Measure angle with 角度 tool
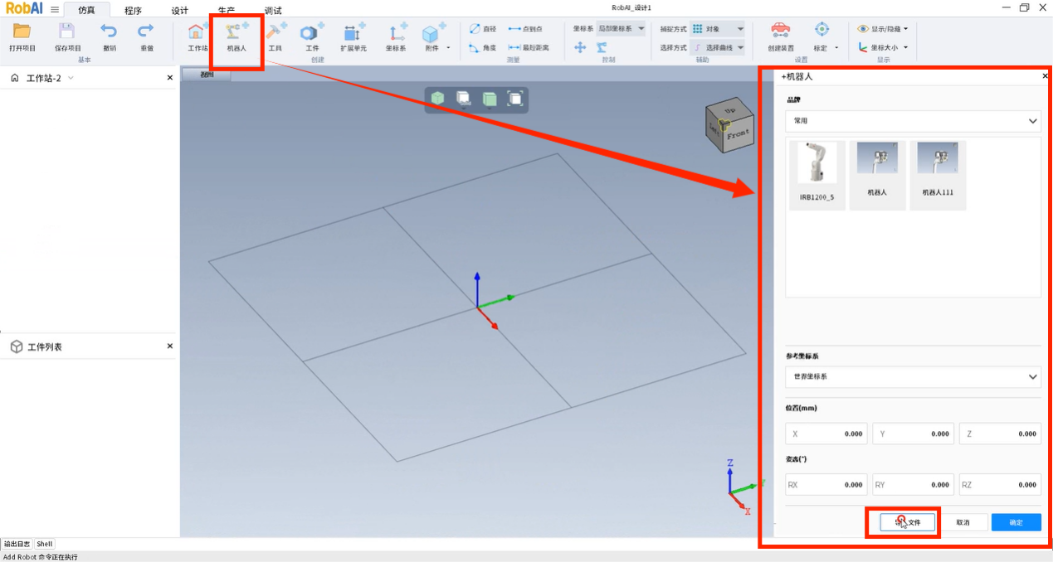The image size is (1053, 562). [483, 48]
